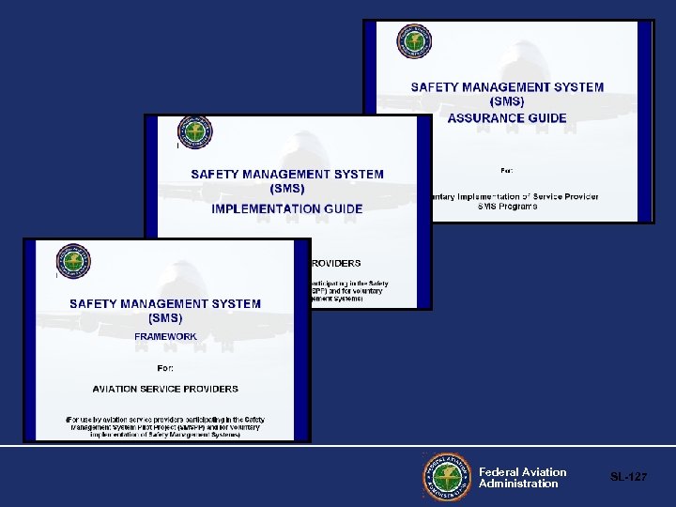
Task: Click the 'For:' label on the Assurance cover
Action: point(507,171)
